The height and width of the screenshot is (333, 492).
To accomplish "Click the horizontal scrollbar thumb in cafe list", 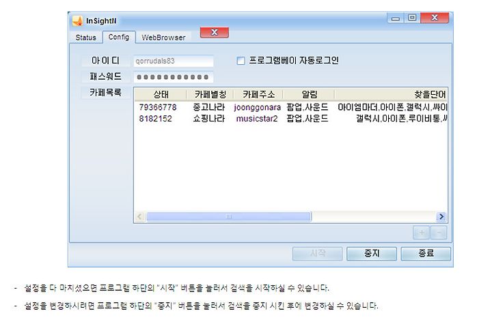I will pos(229,216).
